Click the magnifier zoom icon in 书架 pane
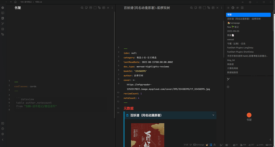275x147 pixels. pyautogui.click(x=82, y=8)
